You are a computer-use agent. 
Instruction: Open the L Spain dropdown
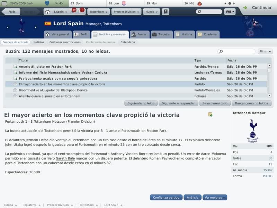click(x=60, y=12)
